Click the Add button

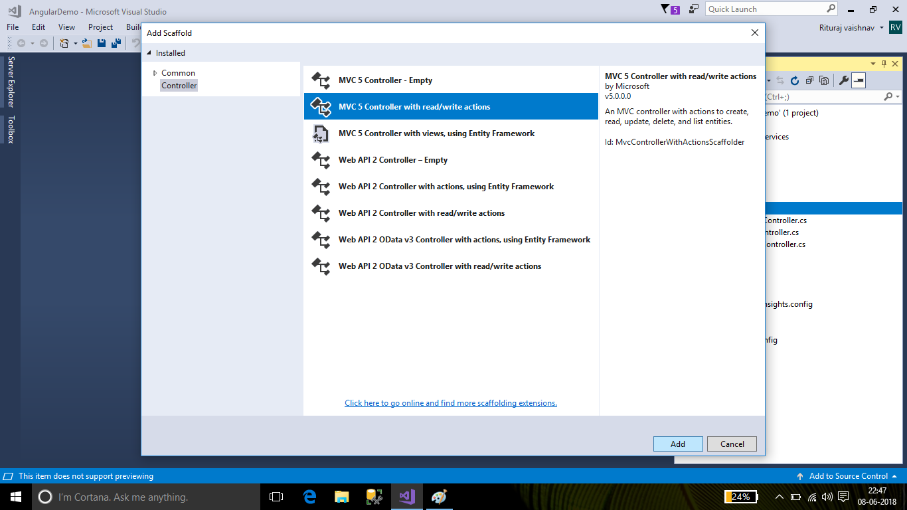[x=678, y=444]
